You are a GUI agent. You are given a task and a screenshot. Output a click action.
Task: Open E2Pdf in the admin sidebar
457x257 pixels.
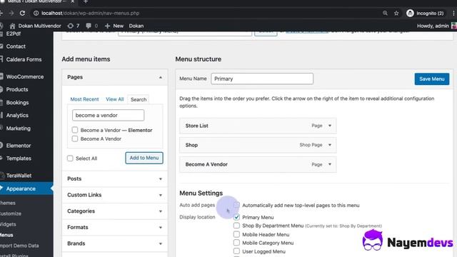[14, 34]
